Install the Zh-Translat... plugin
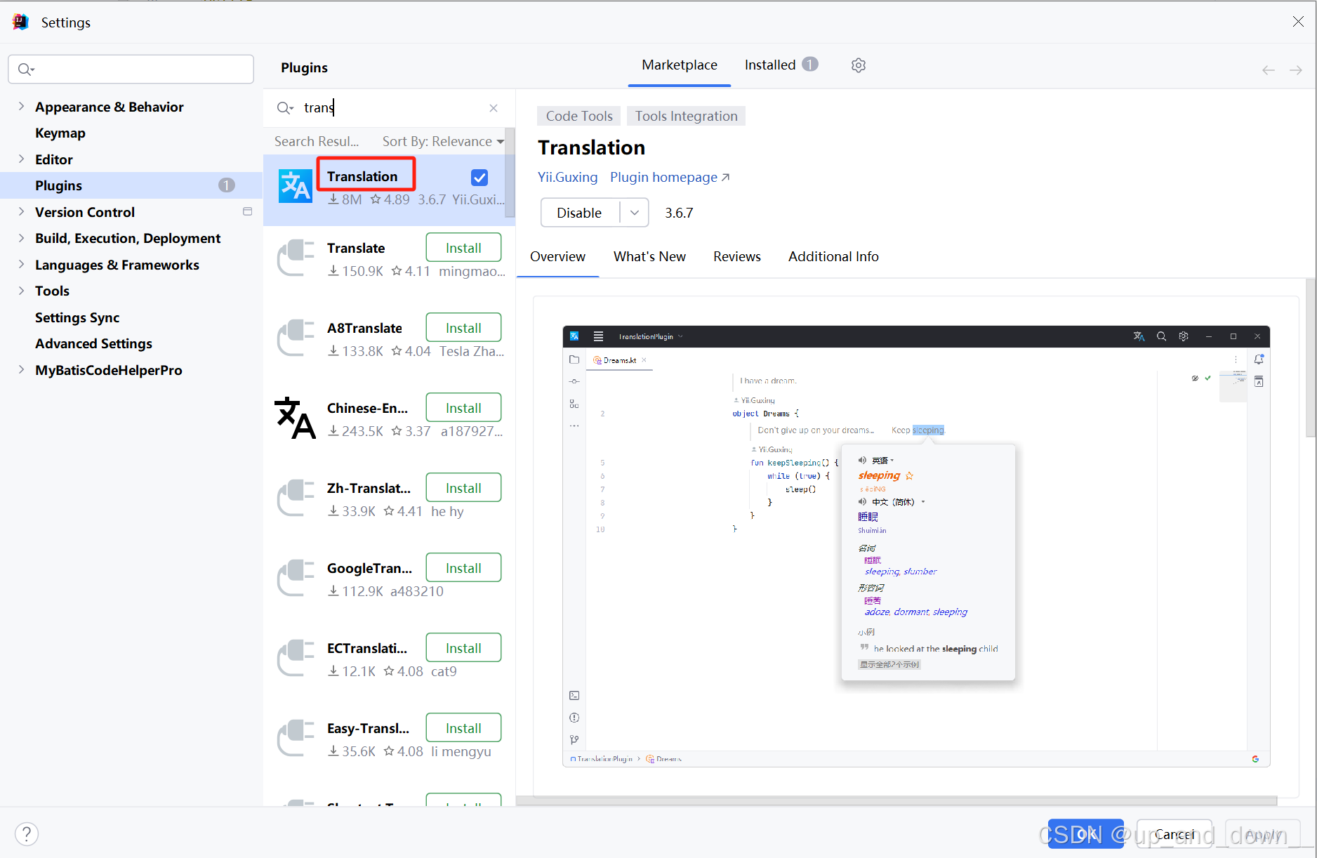 [x=463, y=488]
